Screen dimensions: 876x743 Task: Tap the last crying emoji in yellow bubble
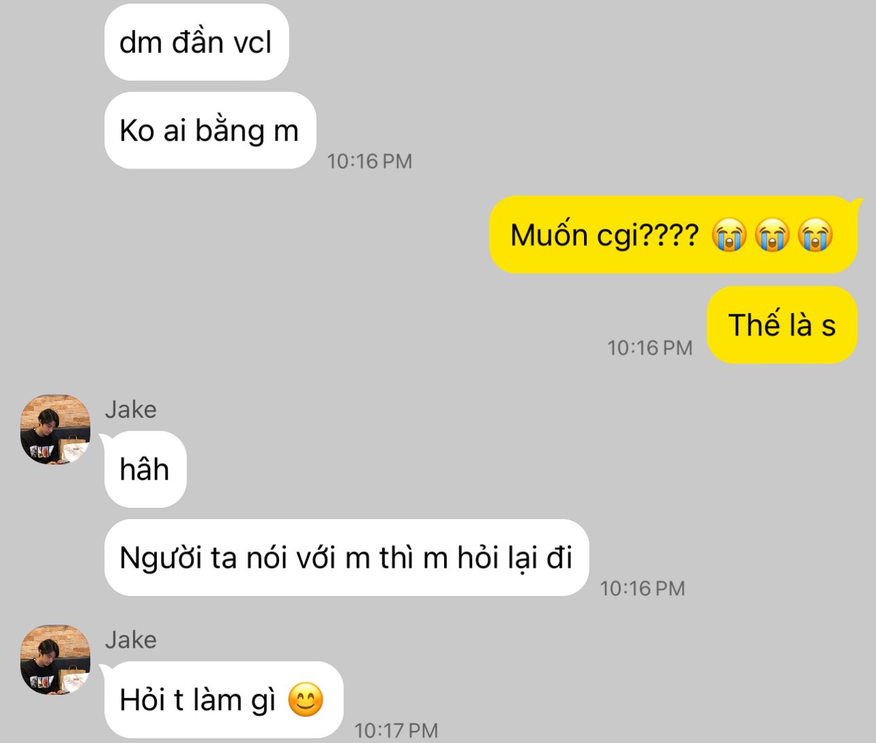click(x=816, y=235)
